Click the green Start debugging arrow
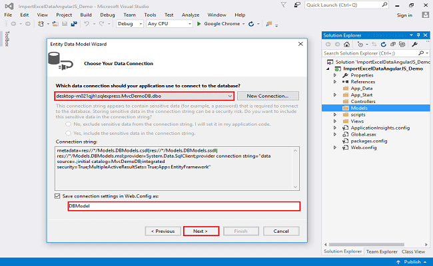Viewport: 433px width, 266px height. 199,24
